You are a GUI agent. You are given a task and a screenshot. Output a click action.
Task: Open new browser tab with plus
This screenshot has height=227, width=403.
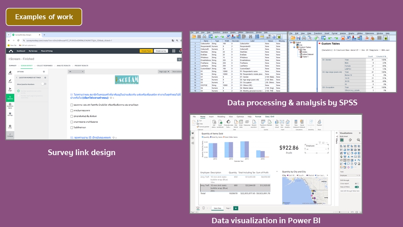point(44,35)
